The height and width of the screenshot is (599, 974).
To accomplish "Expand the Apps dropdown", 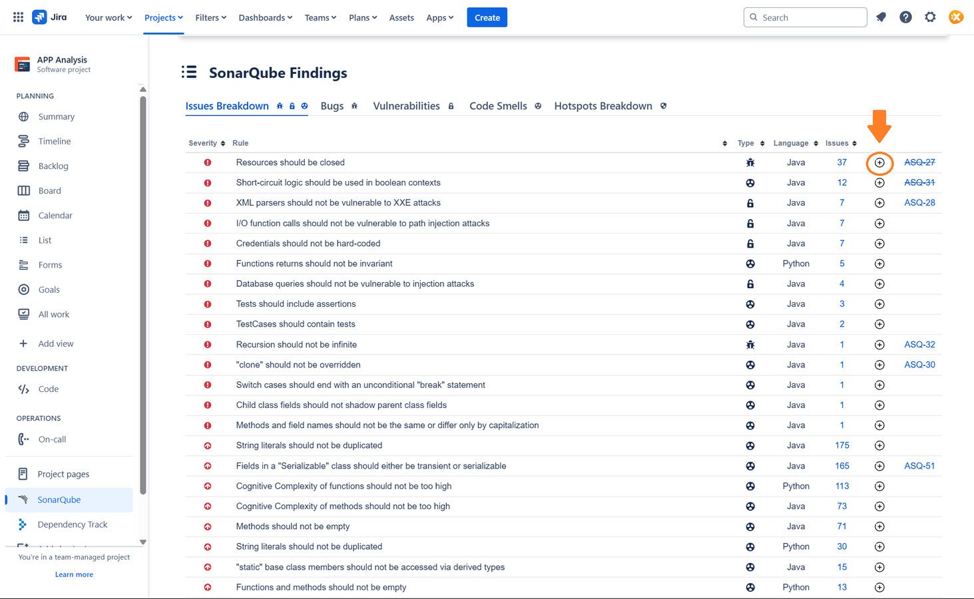I will point(439,17).
